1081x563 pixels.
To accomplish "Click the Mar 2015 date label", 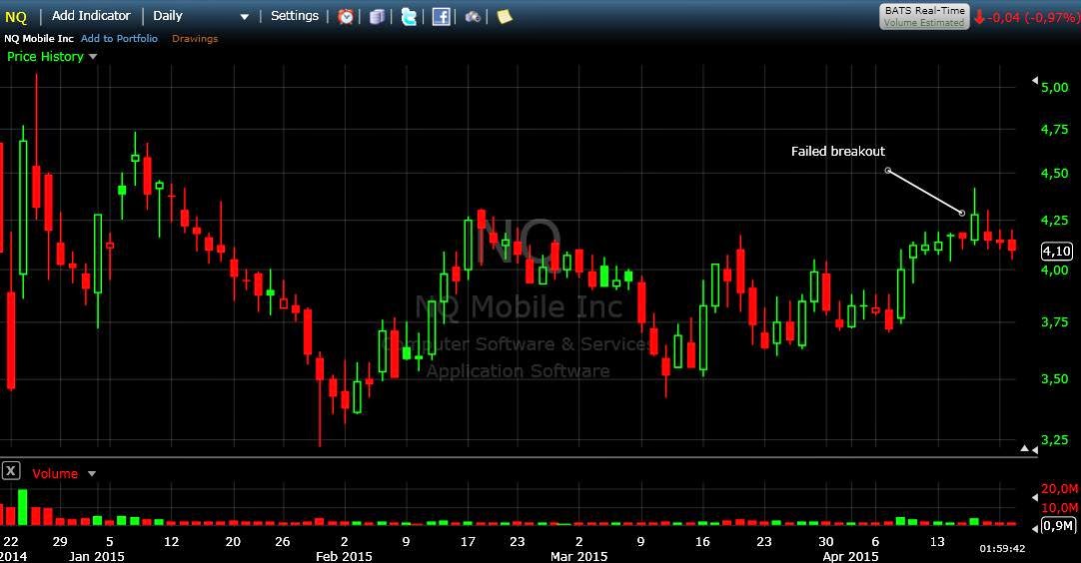I will click(579, 556).
